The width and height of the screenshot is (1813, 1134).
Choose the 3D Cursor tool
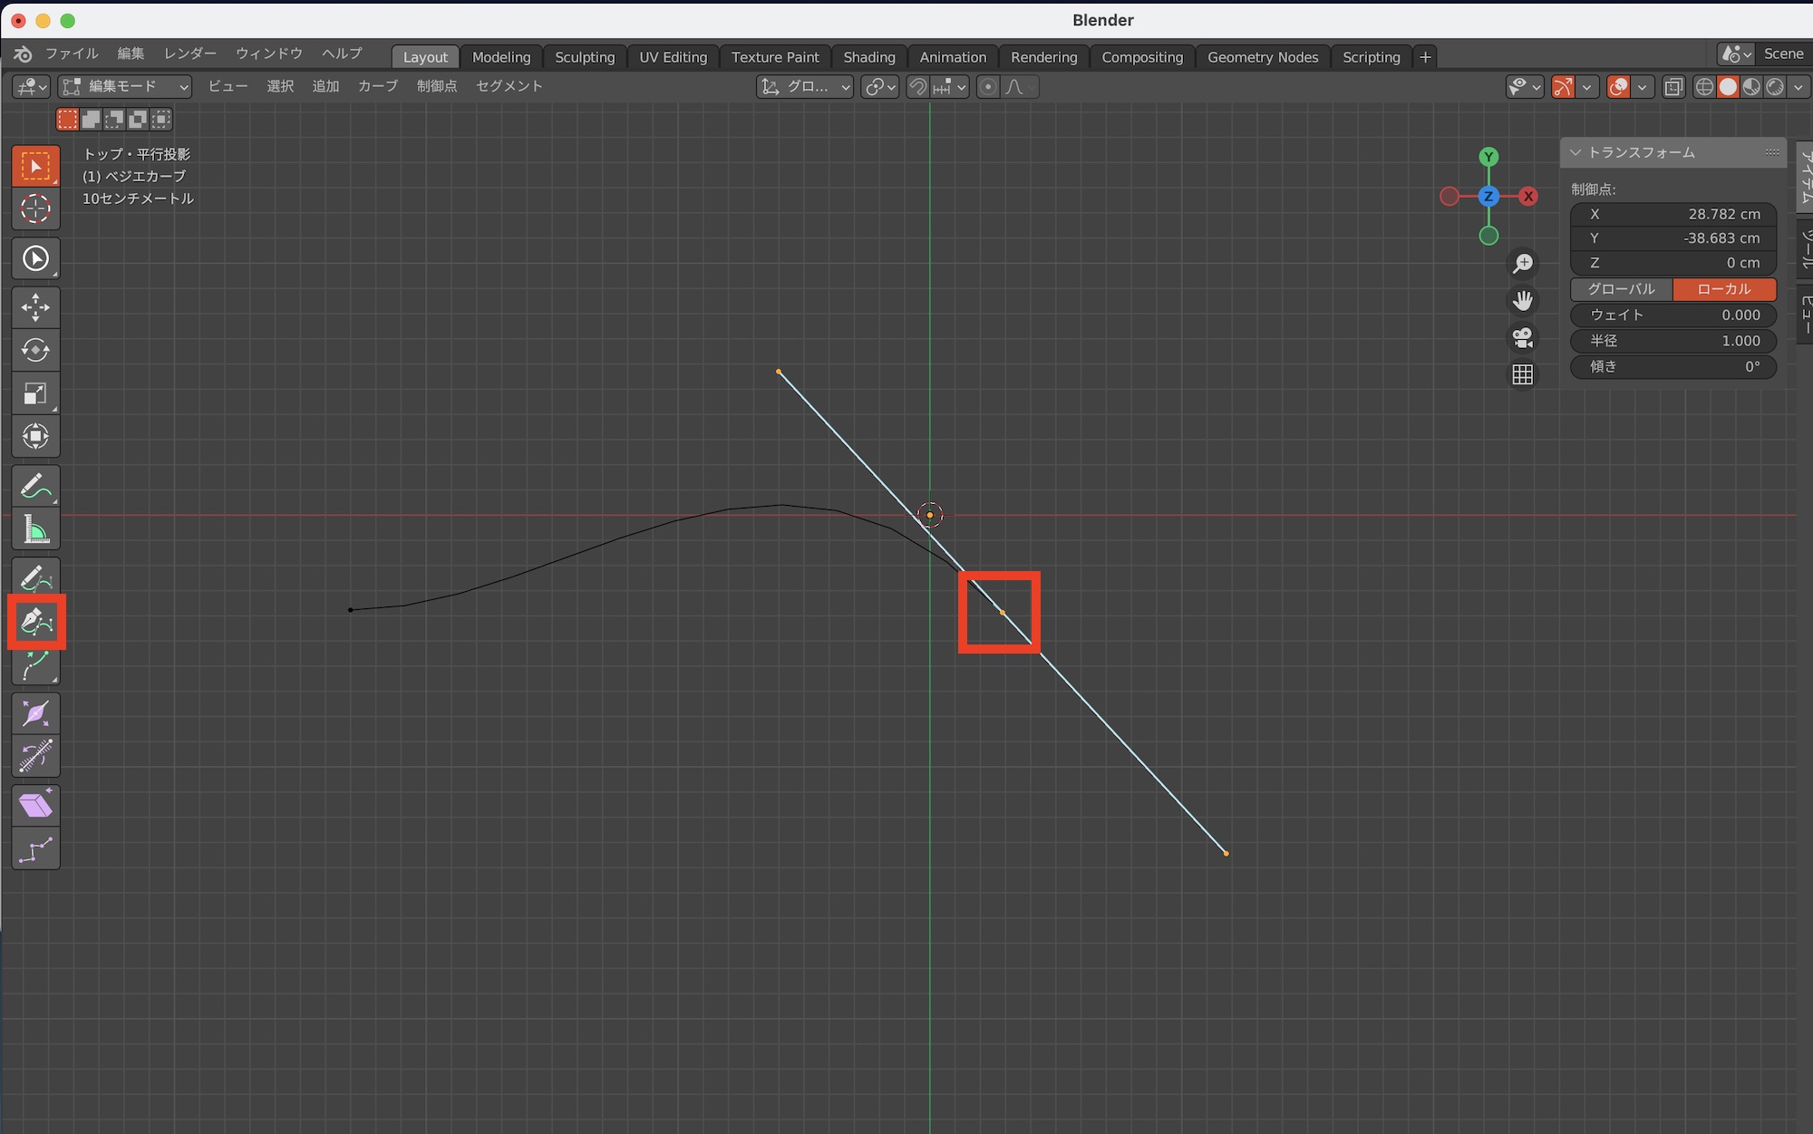tap(35, 208)
